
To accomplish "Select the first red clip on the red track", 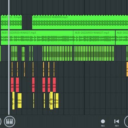I will 12,85.
